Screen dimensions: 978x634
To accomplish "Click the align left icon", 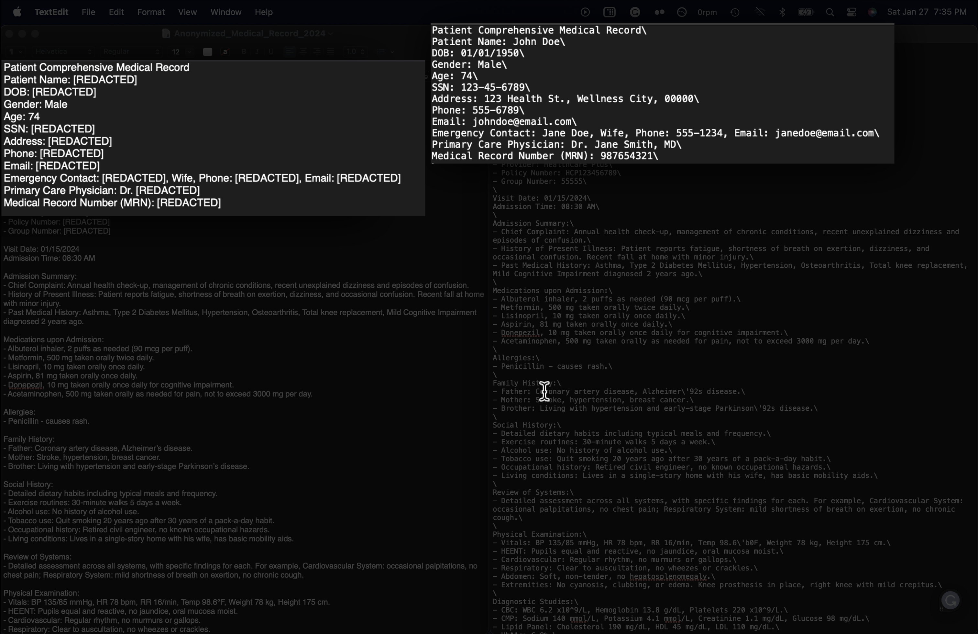I will (289, 52).
